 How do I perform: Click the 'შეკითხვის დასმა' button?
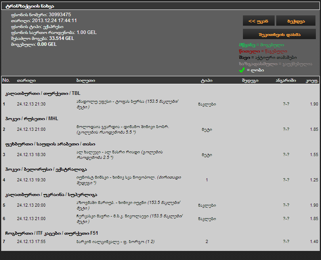279,34
